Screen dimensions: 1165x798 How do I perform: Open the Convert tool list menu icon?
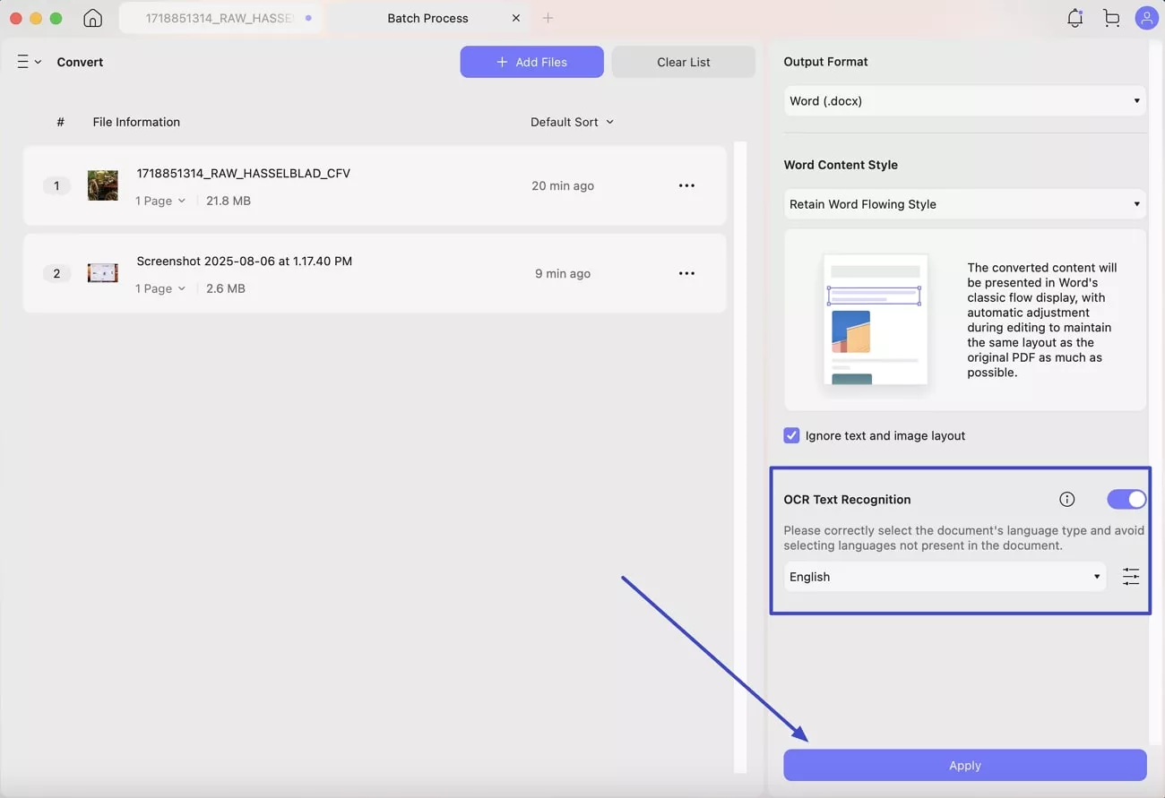coord(29,62)
